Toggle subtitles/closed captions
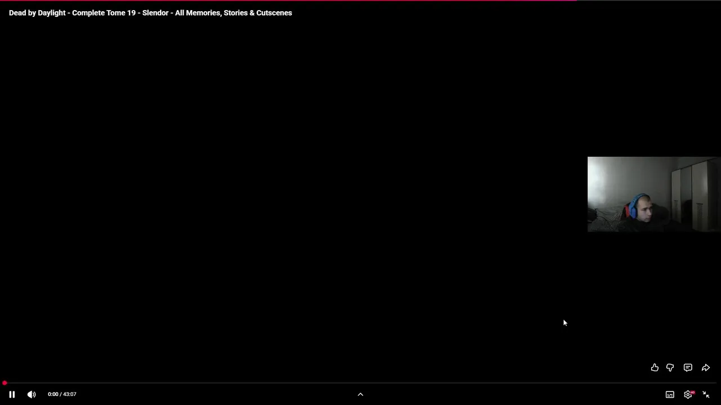Image resolution: width=721 pixels, height=405 pixels. click(670, 394)
